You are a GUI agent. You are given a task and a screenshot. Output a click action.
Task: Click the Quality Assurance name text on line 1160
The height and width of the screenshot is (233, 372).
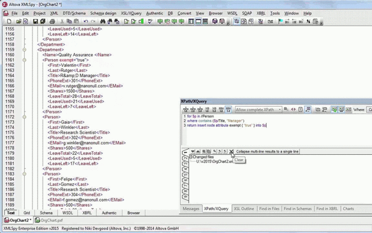[76, 55]
